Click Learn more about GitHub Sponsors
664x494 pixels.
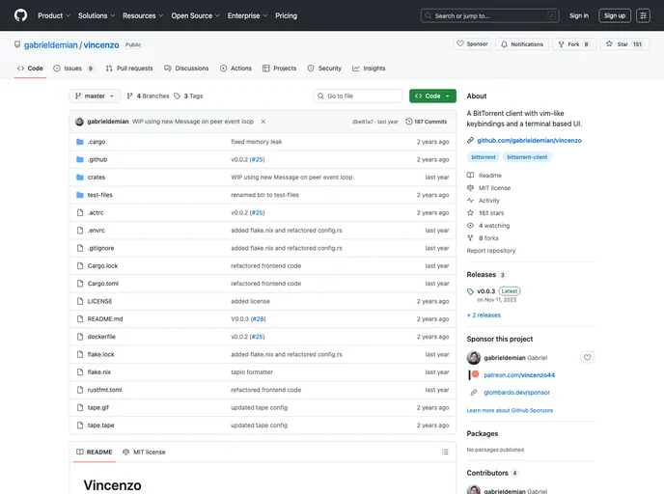tap(510, 410)
